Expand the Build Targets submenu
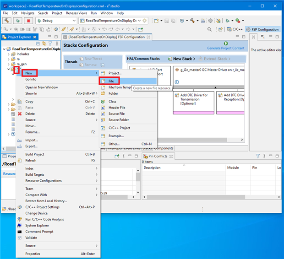Image resolution: width=284 pixels, height=259 pixels. pyautogui.click(x=35, y=174)
